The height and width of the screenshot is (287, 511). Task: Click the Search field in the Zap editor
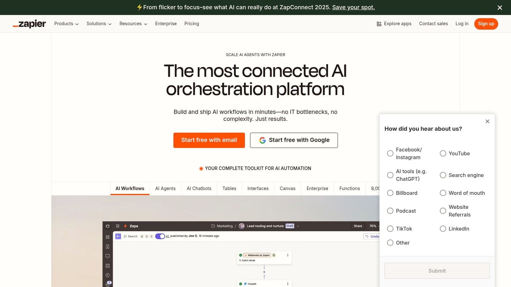133,236
